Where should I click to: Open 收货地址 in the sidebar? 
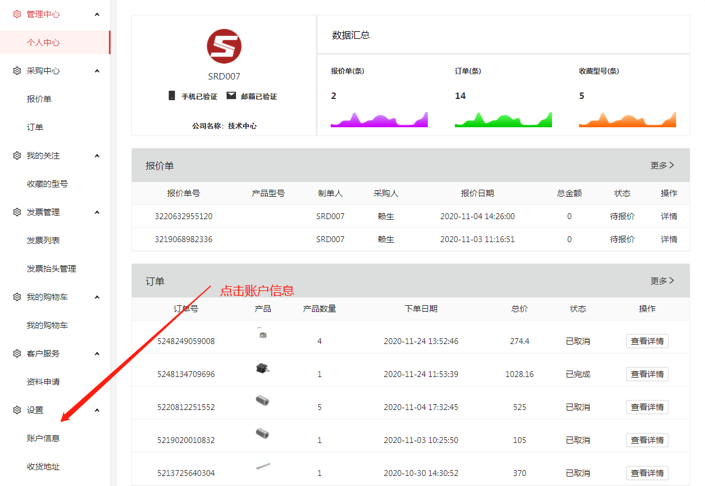[43, 467]
